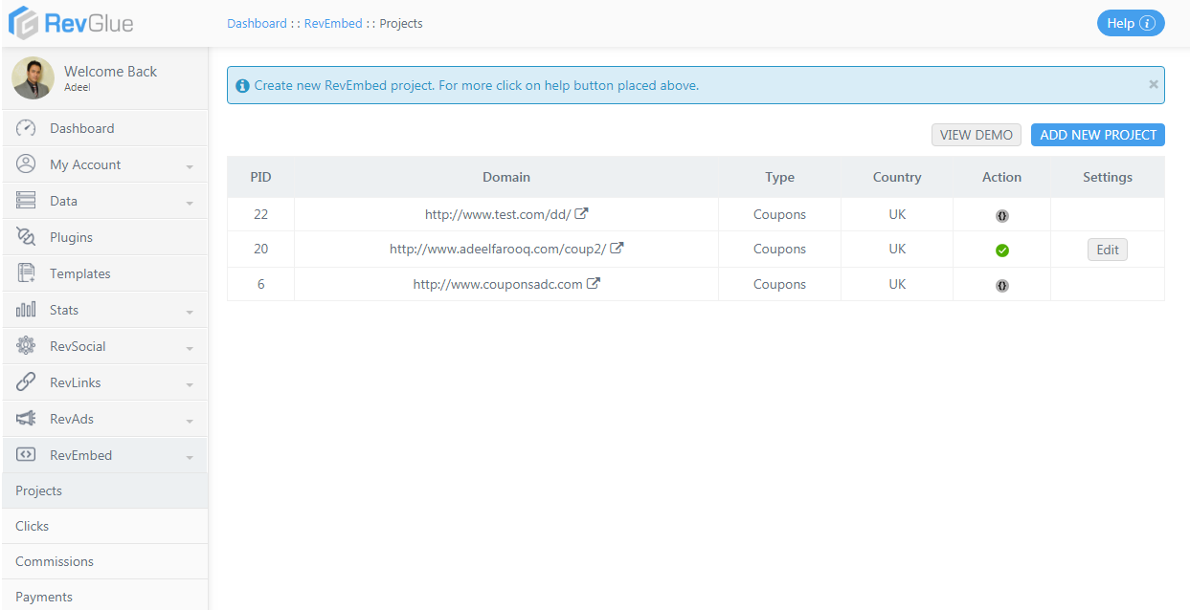Click the Templates icon in sidebar
This screenshot has height=610, width=1190.
coord(26,273)
